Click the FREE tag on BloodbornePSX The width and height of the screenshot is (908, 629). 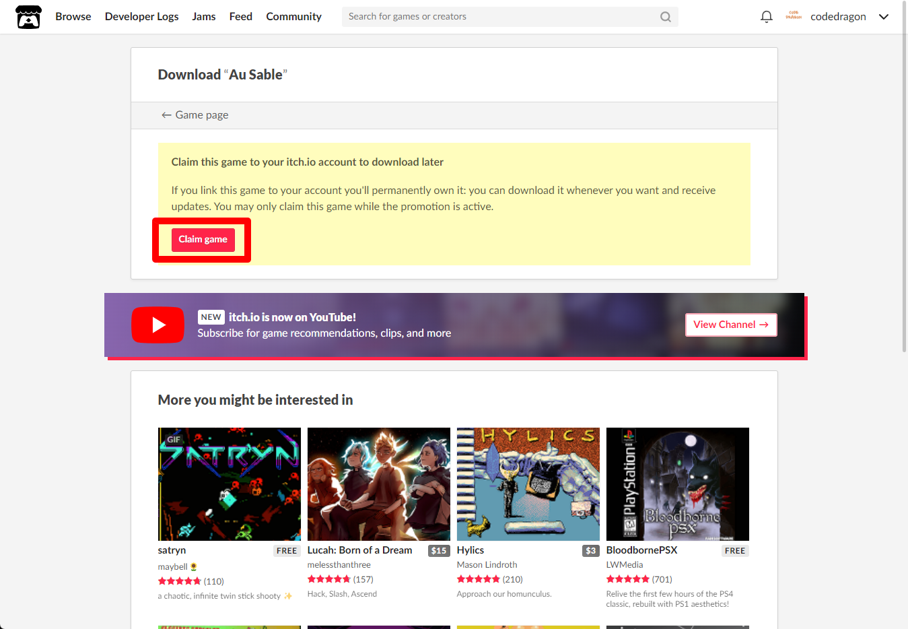point(735,551)
